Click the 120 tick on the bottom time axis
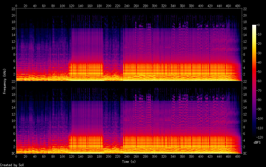Viewport: 266px width, 167px height. (x=71, y=157)
